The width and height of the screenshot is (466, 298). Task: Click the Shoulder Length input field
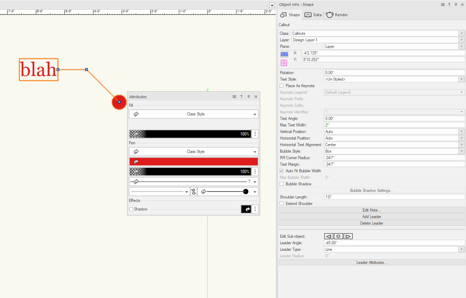(x=395, y=197)
